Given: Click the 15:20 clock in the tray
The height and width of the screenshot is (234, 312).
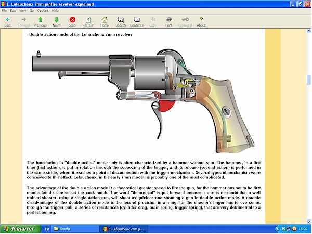Looking at the screenshot, I should 303,229.
